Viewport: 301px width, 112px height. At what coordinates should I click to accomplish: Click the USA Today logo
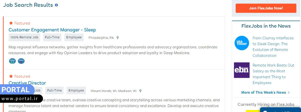(242, 43)
